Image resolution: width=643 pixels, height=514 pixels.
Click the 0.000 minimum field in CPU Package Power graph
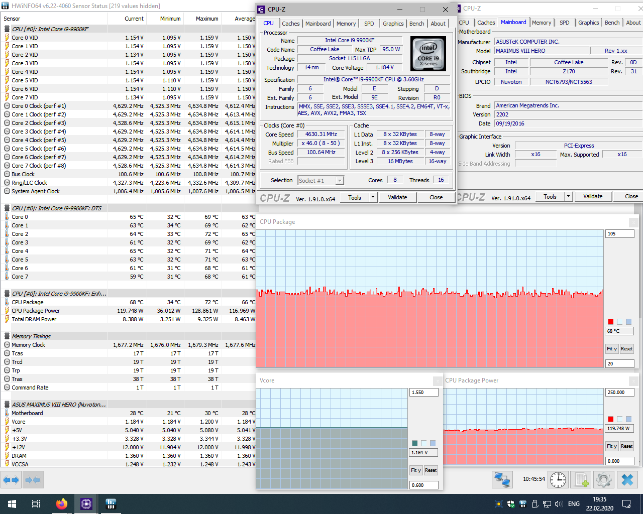click(x=620, y=461)
